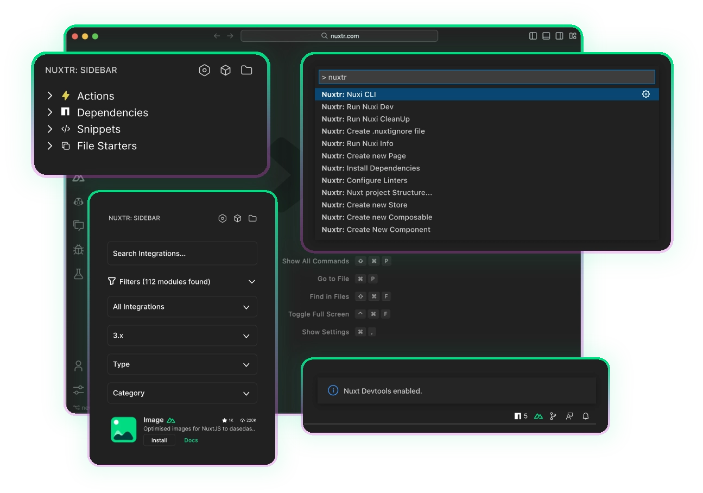Click the Go to File shortcut label
This screenshot has height=493, width=703.
coord(333,279)
